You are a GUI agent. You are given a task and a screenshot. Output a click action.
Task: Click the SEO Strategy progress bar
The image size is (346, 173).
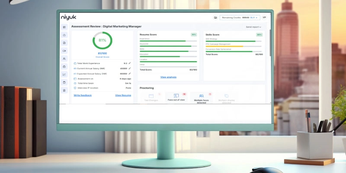pos(234,41)
